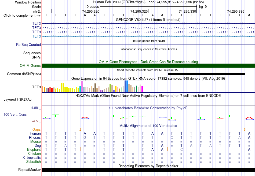
Task: Select the Chicken species row label
Action: pyautogui.click(x=34, y=153)
